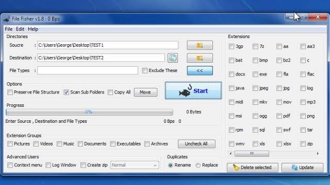Collapse extensions panel with << button

pos(200,71)
